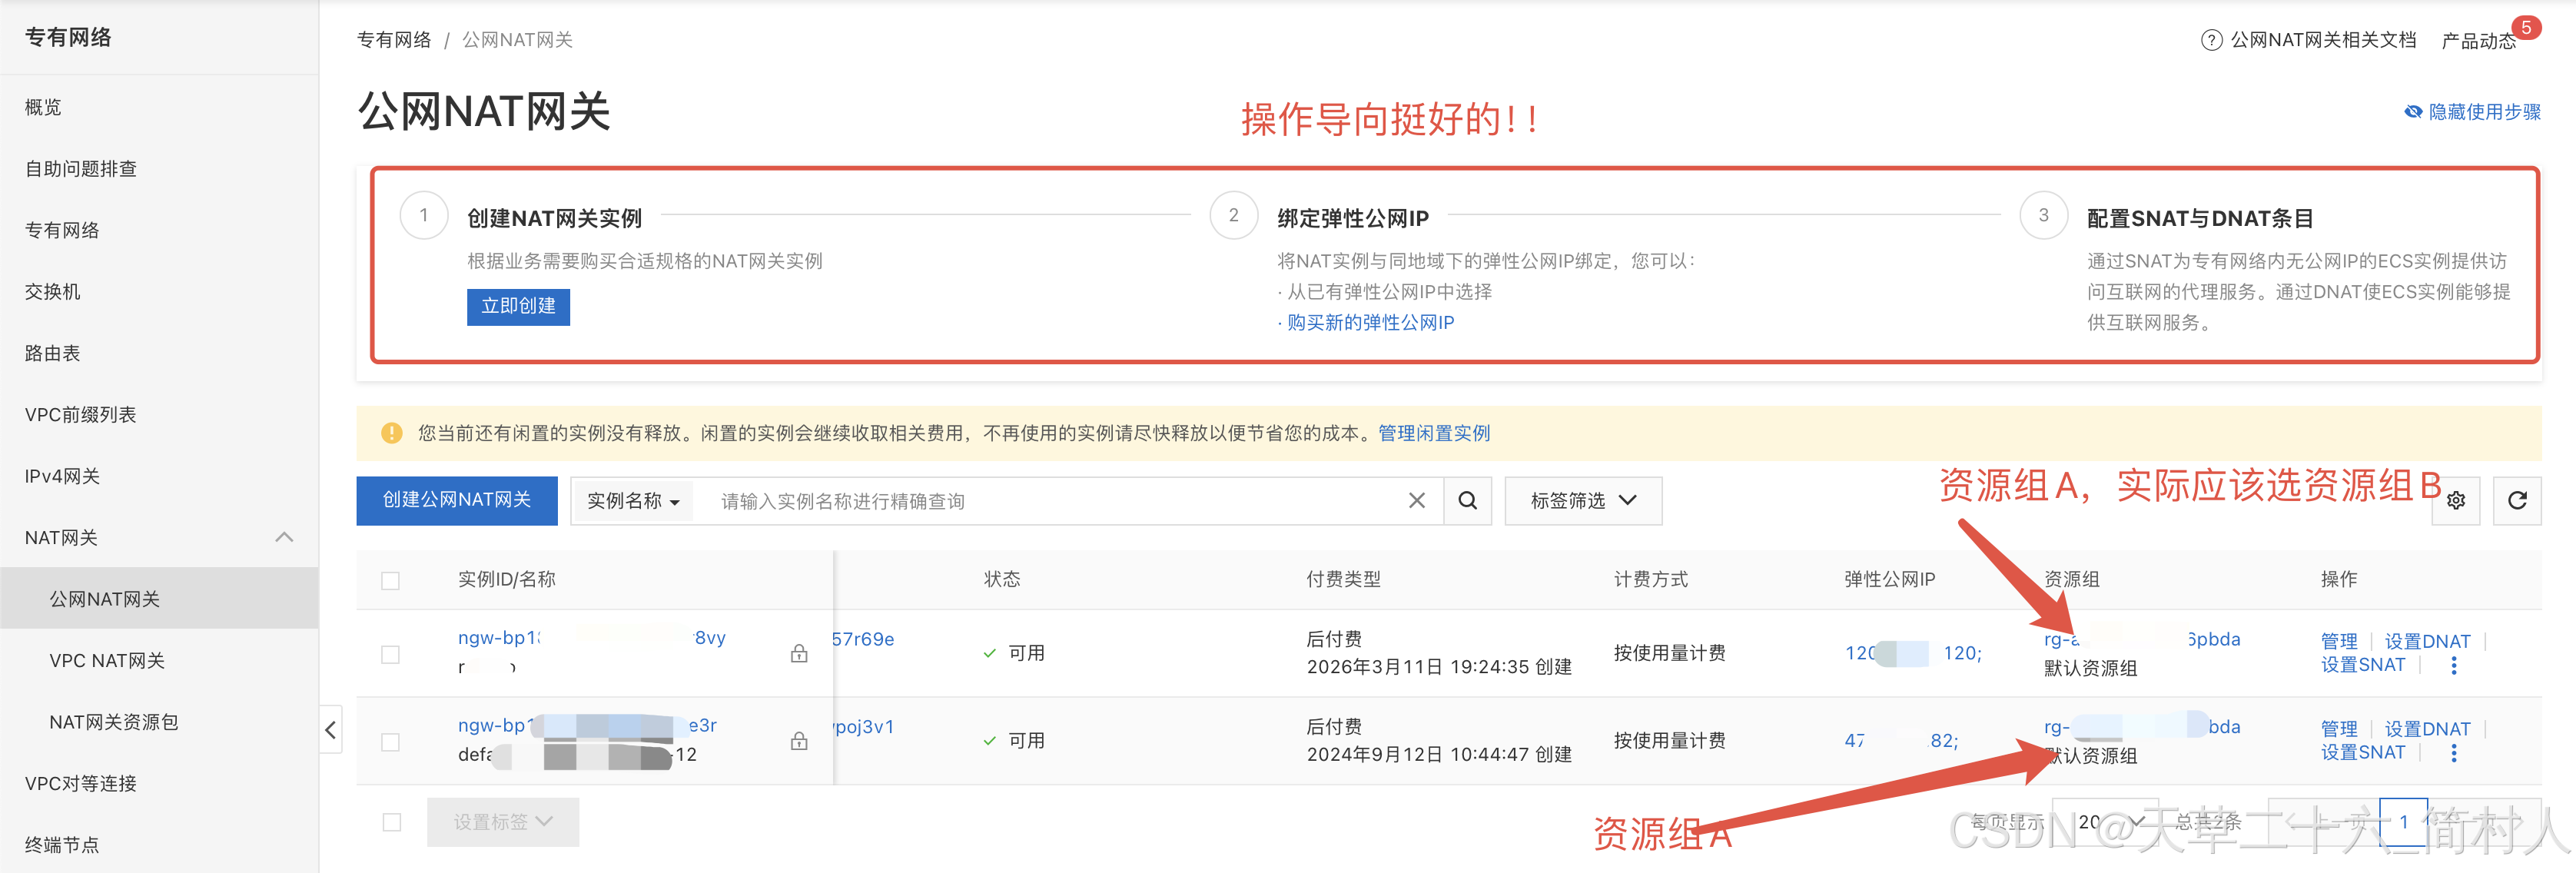This screenshot has height=873, width=2576.
Task: Open 路由表 sidebar menu item
Action: pos(53,353)
